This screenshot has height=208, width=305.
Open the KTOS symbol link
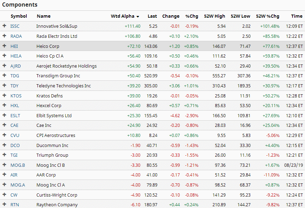pos(16,96)
